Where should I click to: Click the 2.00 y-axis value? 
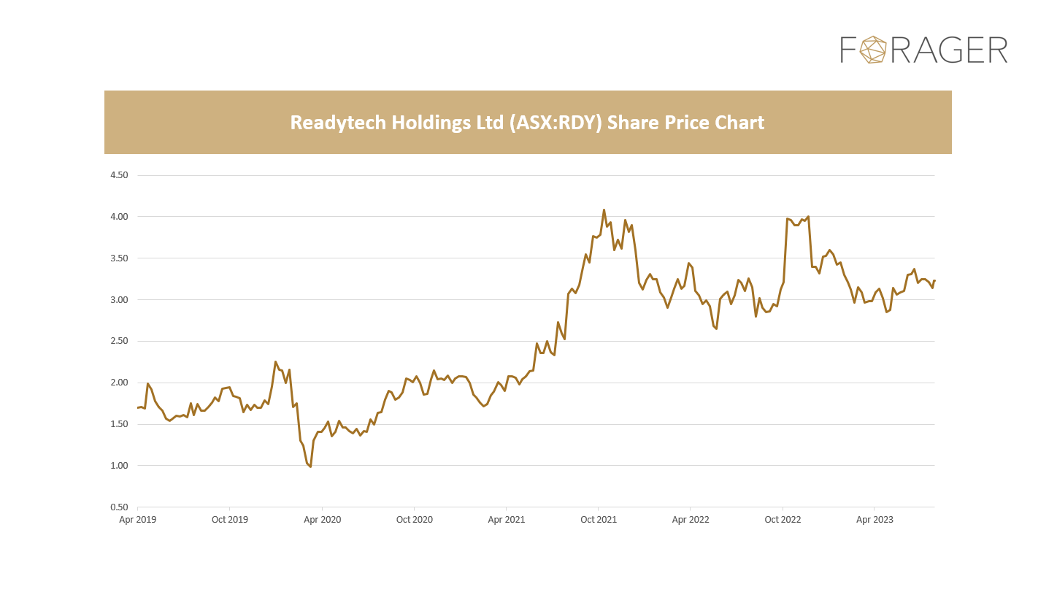[119, 383]
